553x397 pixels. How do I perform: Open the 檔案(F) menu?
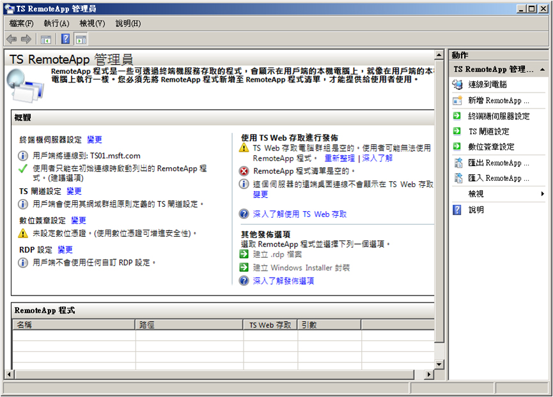point(21,24)
